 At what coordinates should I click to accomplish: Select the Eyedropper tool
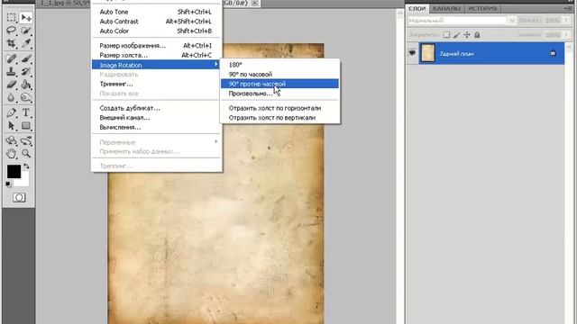[26, 44]
